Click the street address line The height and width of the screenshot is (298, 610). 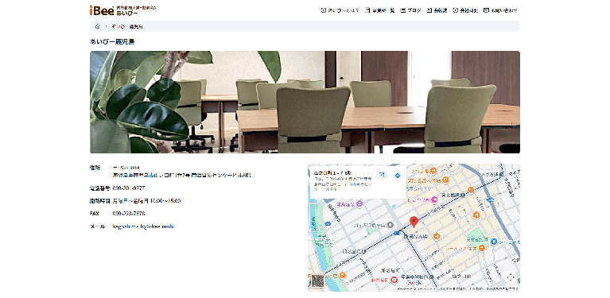point(181,176)
